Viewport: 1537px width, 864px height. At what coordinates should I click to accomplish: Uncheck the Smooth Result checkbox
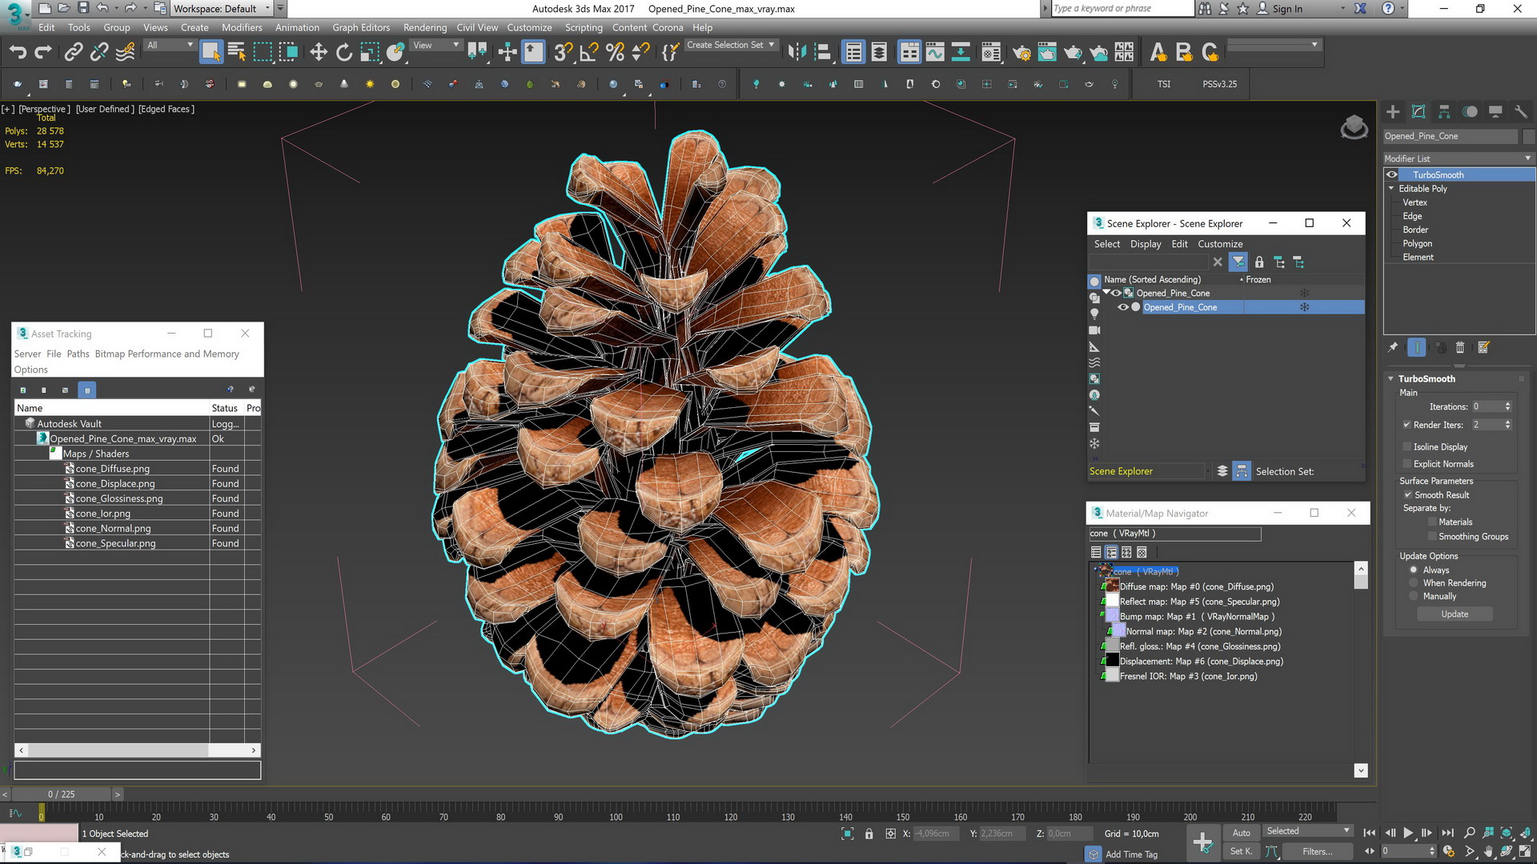click(x=1407, y=494)
